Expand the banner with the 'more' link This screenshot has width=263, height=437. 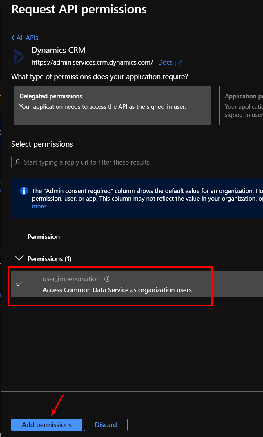click(x=39, y=206)
